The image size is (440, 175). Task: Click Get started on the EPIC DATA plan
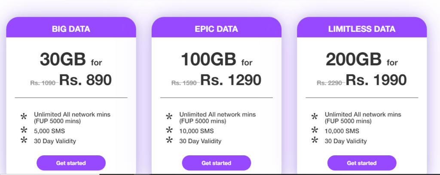(217, 163)
